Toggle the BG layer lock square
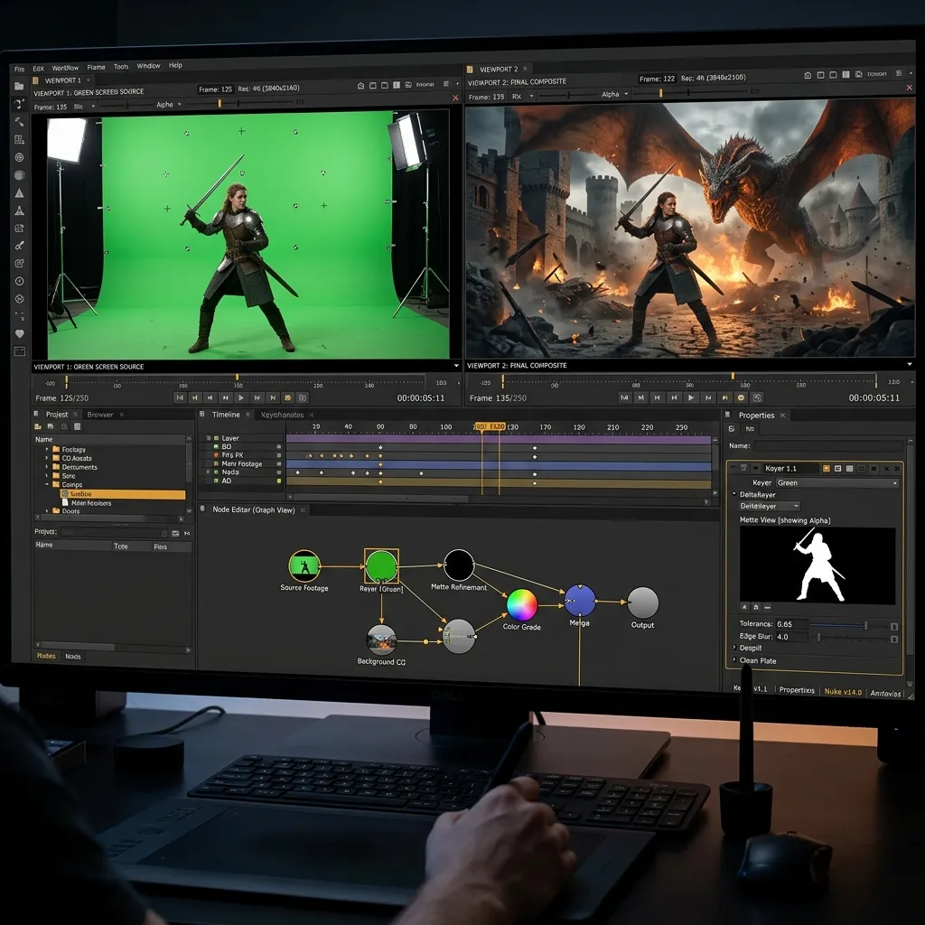This screenshot has height=925, width=925. [x=279, y=446]
